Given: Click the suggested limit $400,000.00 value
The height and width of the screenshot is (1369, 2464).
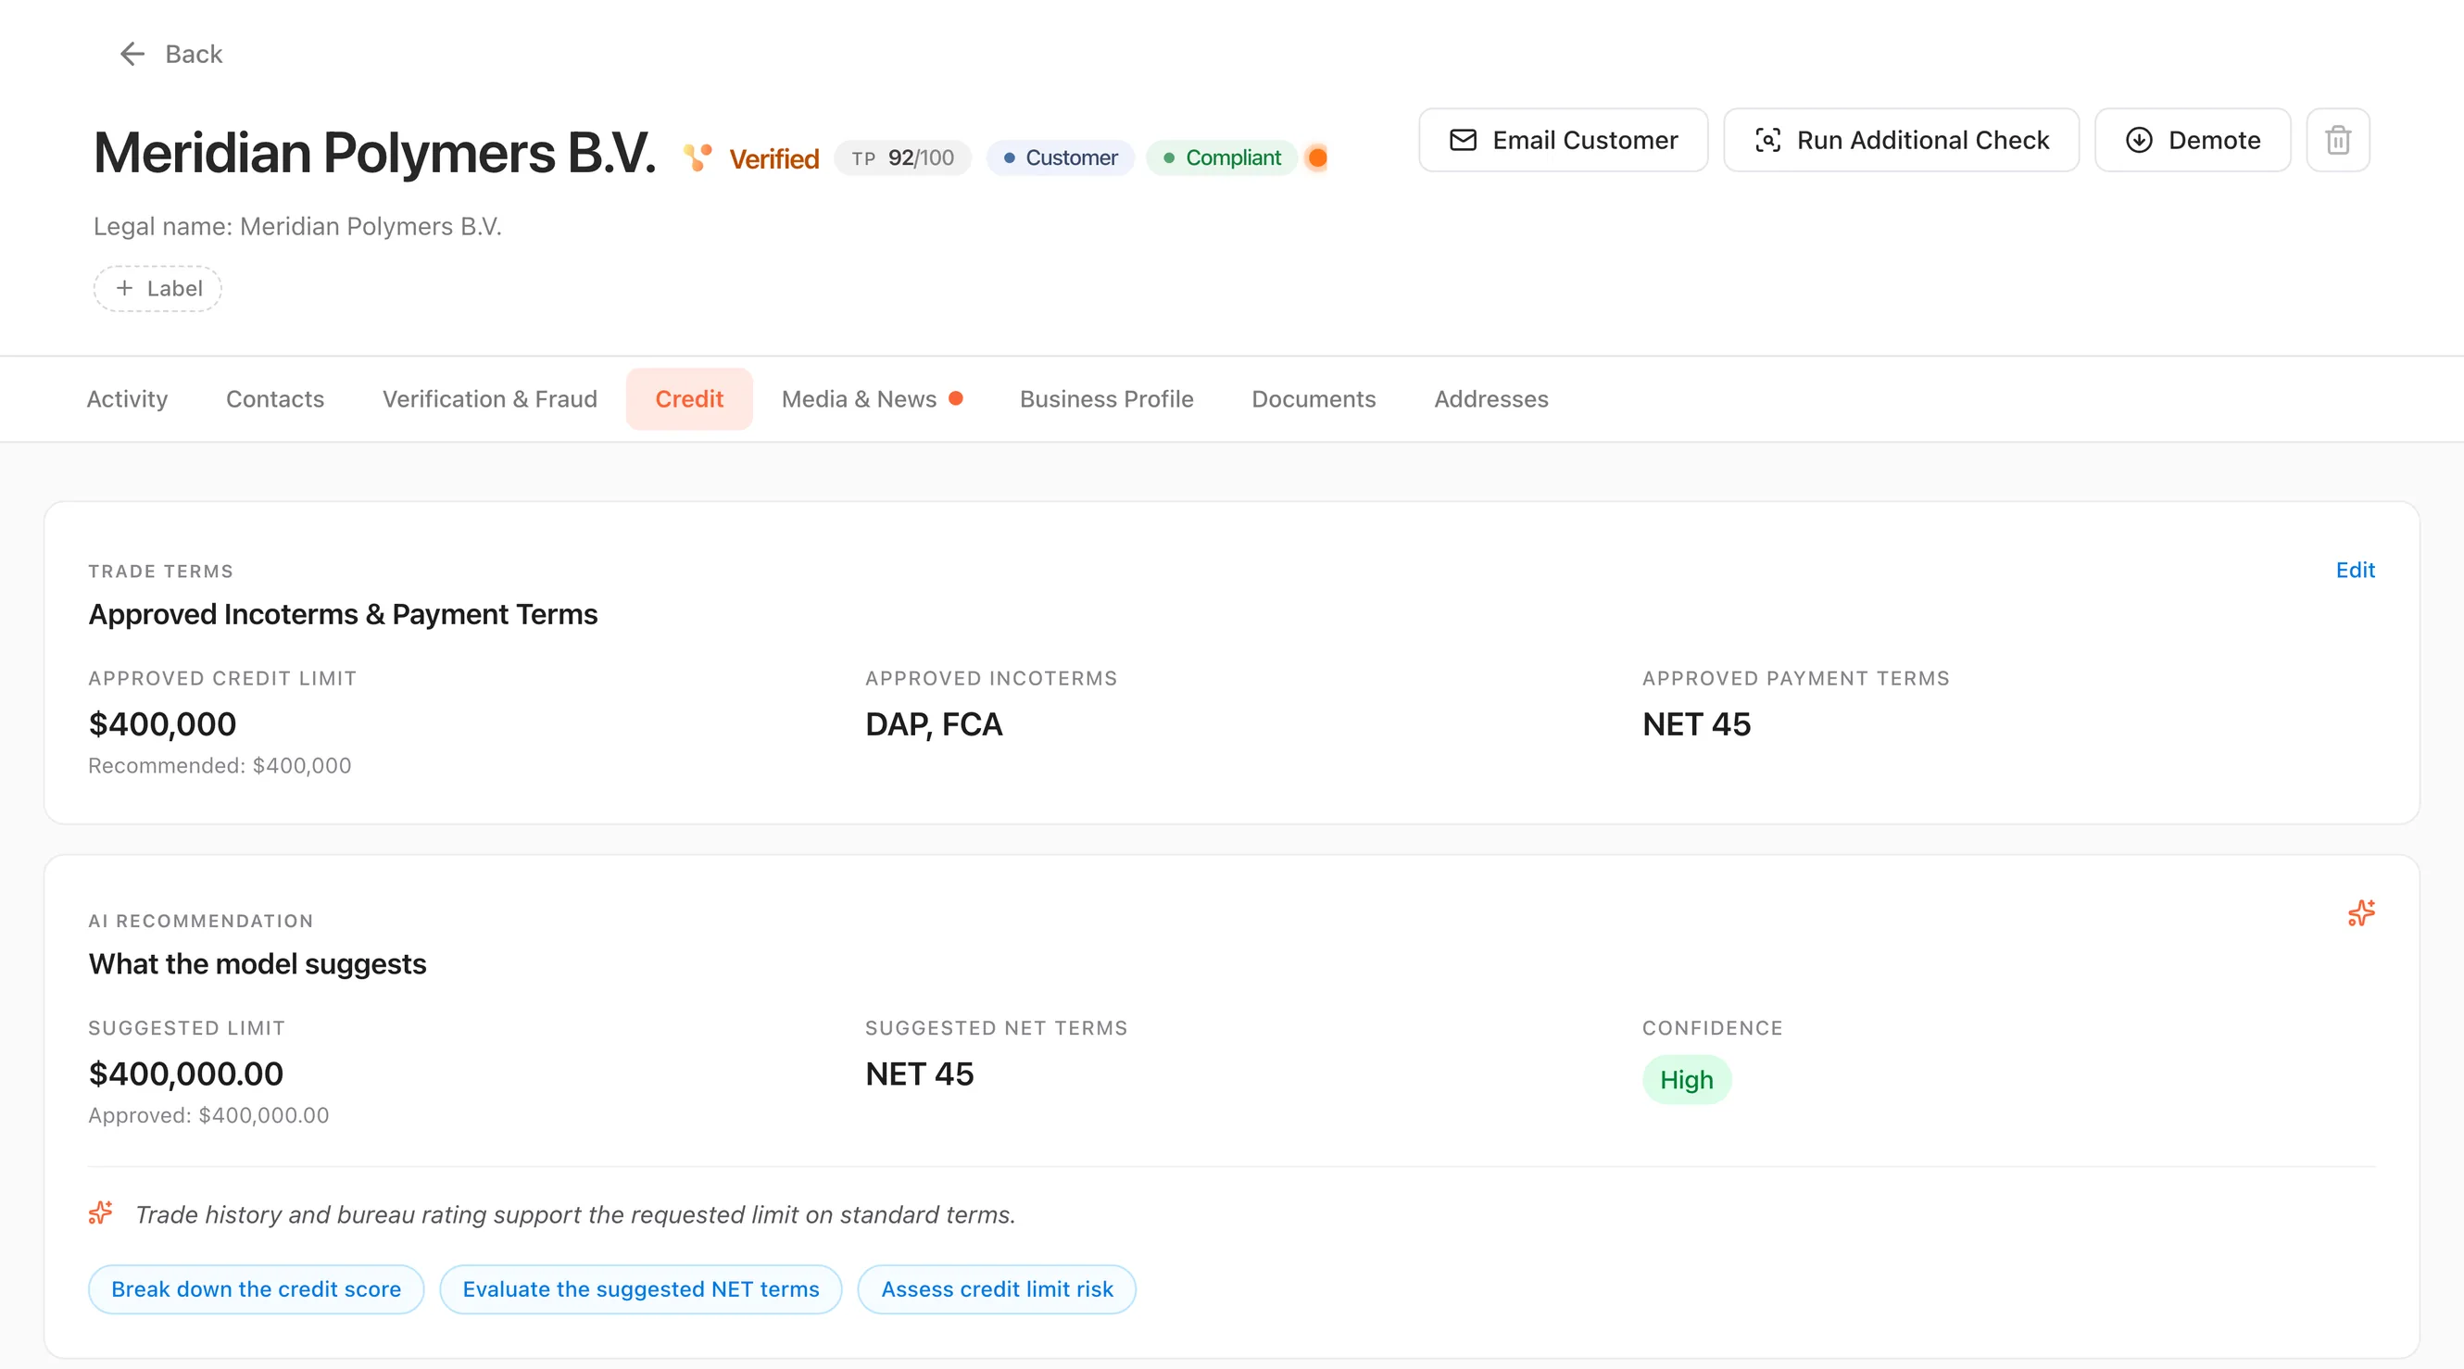Looking at the screenshot, I should point(185,1074).
